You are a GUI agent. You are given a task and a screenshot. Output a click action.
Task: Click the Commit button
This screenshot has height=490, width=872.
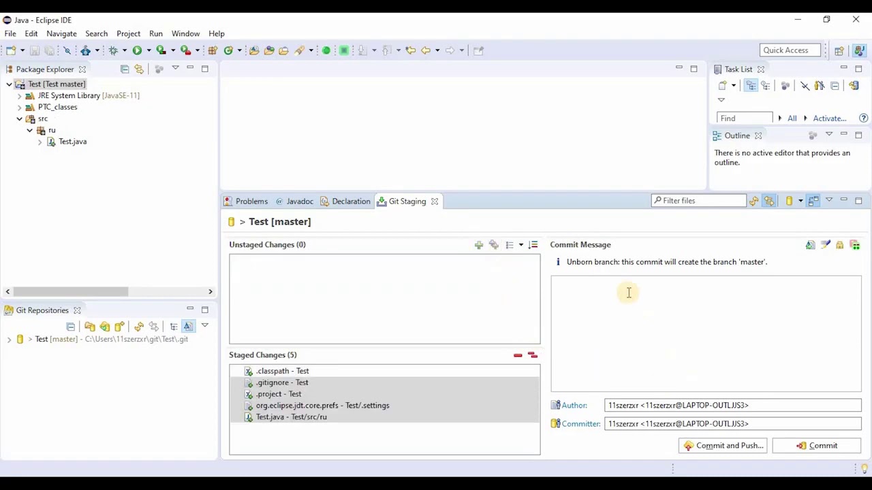[x=816, y=446]
